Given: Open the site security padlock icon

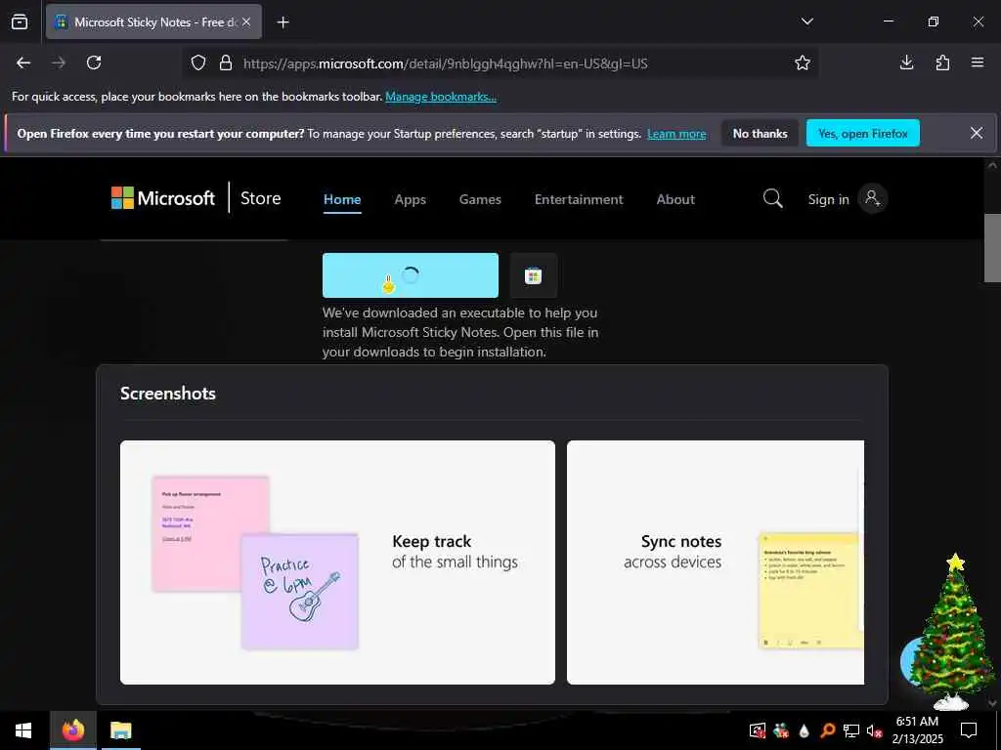Looking at the screenshot, I should click(226, 63).
